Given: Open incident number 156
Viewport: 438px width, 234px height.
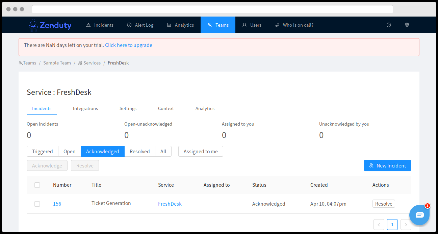Looking at the screenshot, I should [57, 204].
